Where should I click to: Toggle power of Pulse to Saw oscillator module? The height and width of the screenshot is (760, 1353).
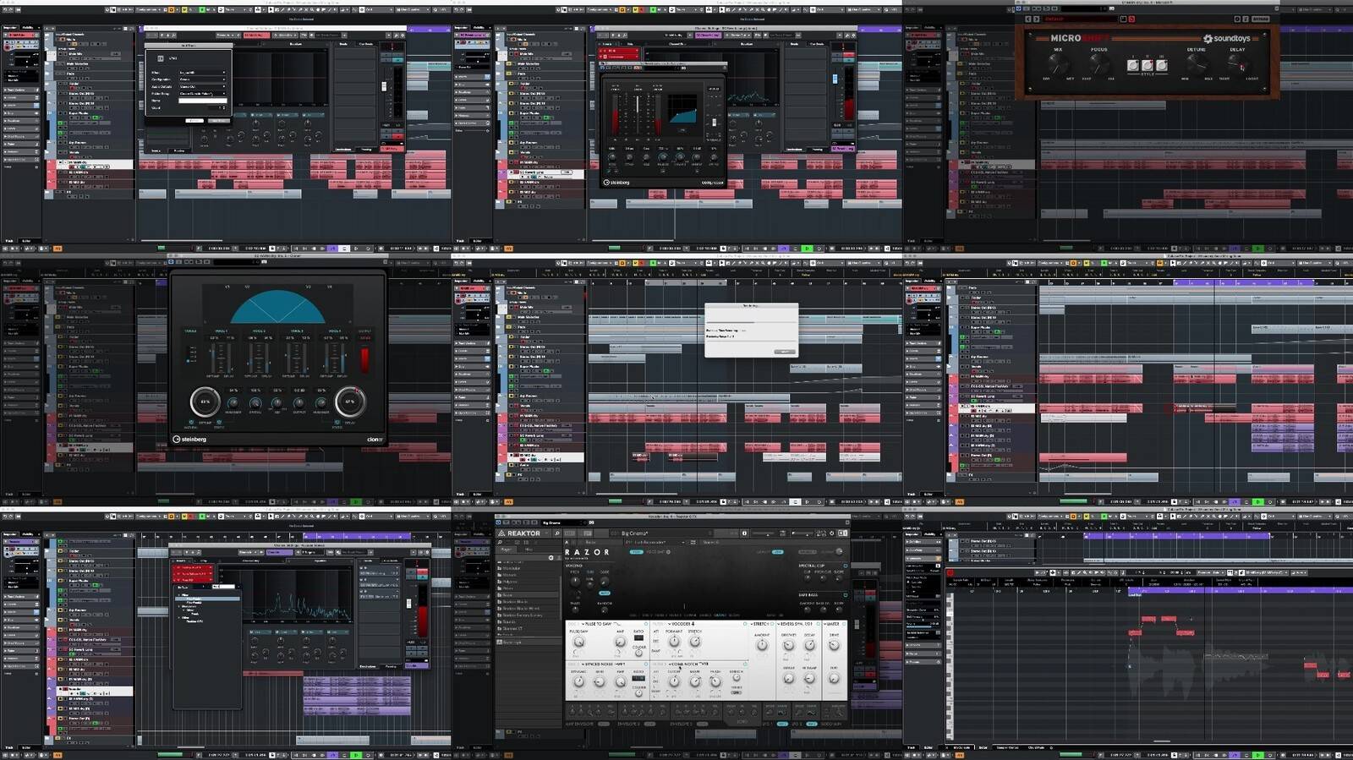tap(646, 624)
